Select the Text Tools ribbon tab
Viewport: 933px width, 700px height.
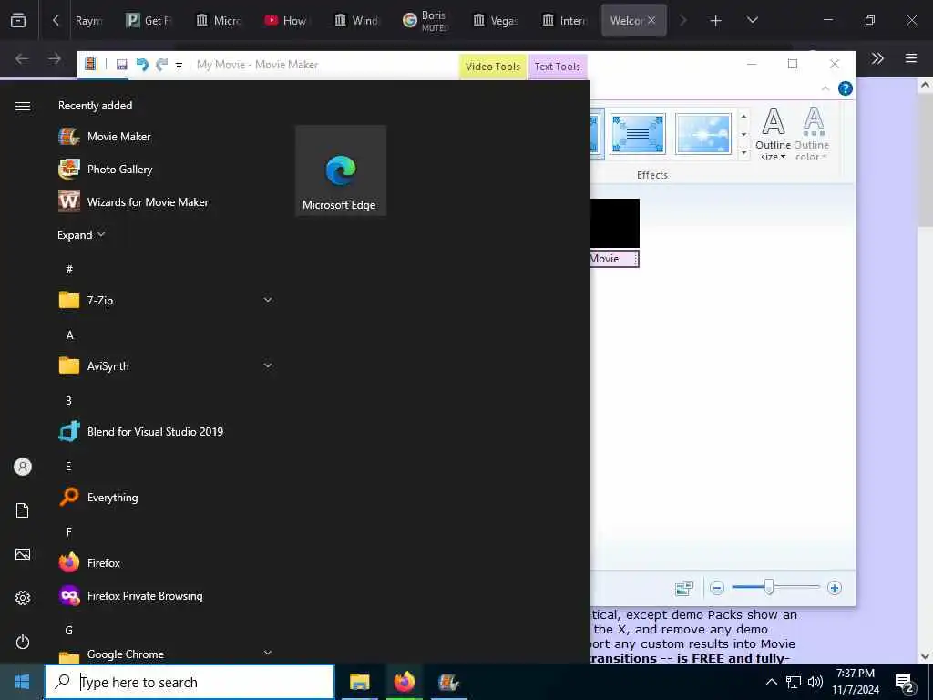(558, 66)
